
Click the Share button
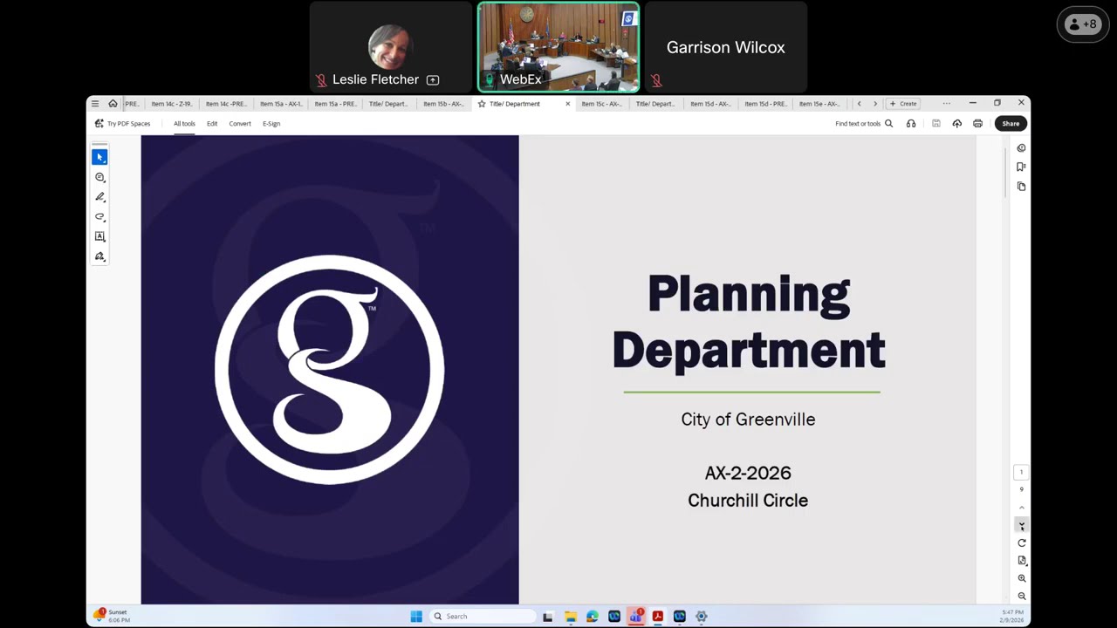pos(1011,124)
